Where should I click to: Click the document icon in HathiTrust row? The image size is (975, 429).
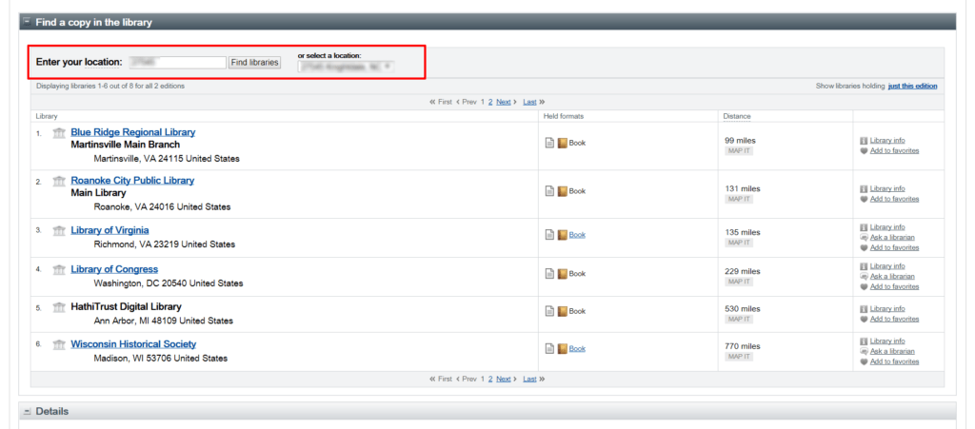pyautogui.click(x=549, y=311)
